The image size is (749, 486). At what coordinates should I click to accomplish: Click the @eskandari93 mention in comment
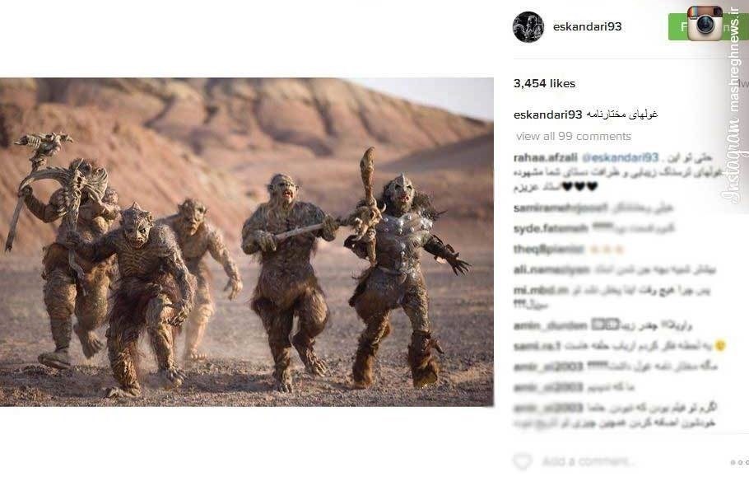[x=621, y=157]
